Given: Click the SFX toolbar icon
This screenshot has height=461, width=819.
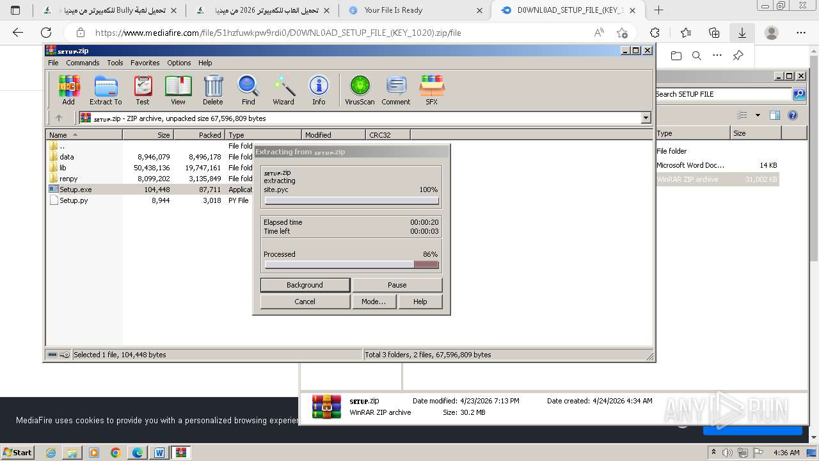Looking at the screenshot, I should [432, 90].
